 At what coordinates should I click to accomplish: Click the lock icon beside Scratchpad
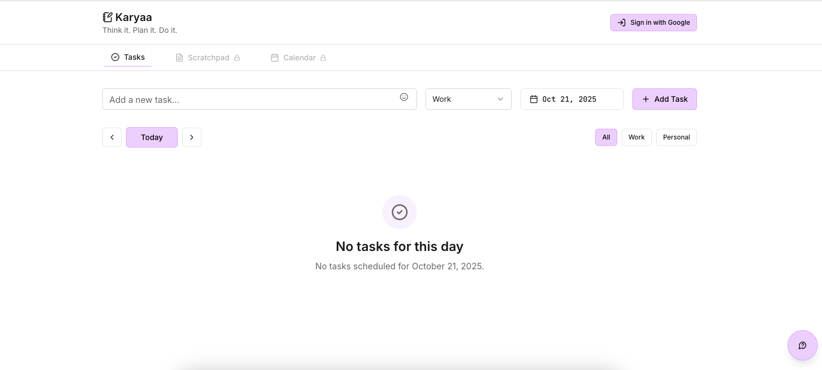click(237, 58)
